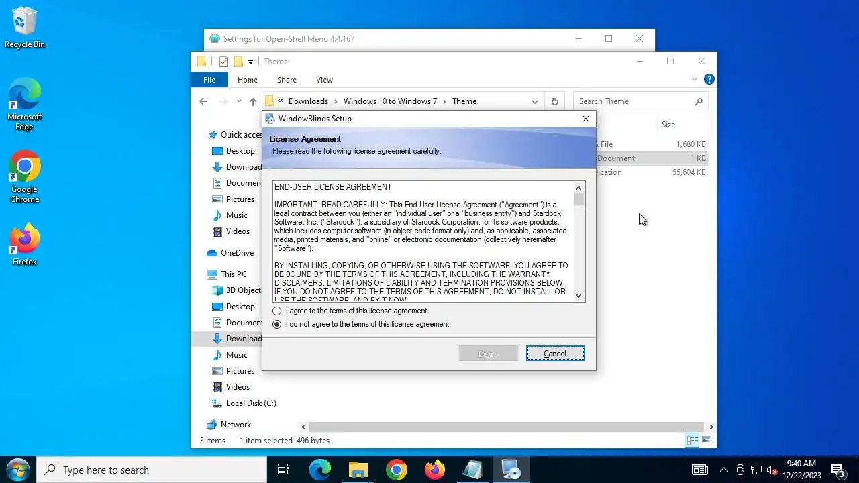Select the Google Chrome desktop shortcut
This screenshot has height=483, width=859.
(x=25, y=177)
